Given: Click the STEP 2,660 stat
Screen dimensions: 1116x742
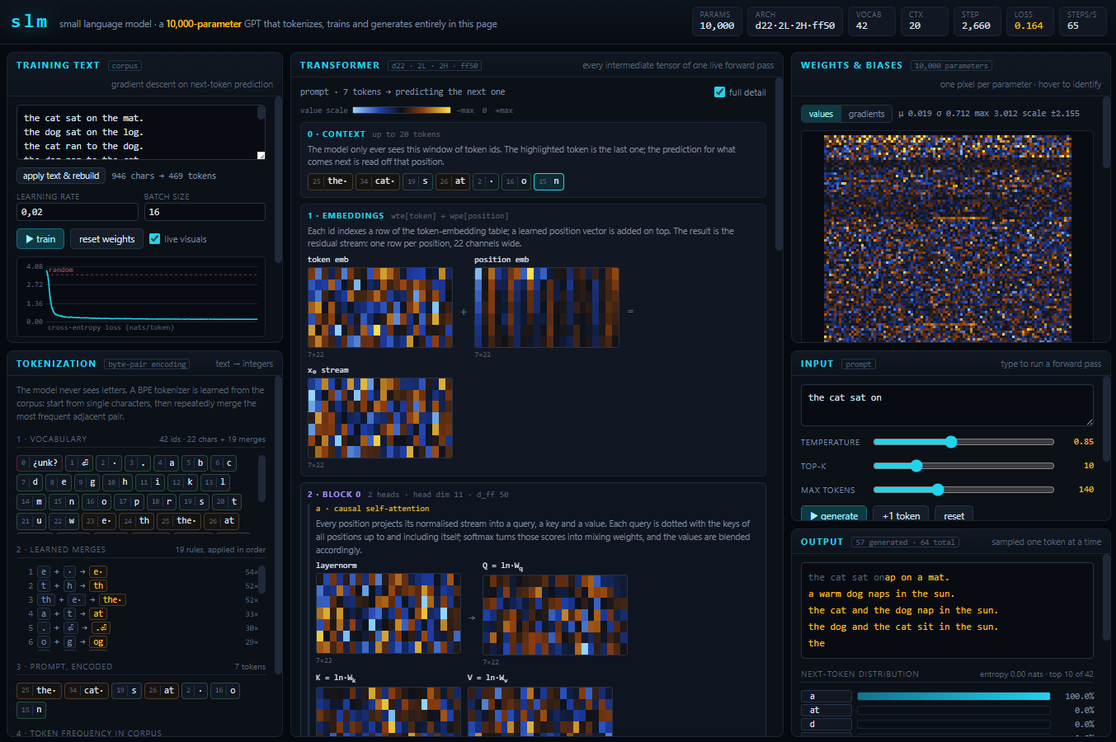Looking at the screenshot, I should pyautogui.click(x=977, y=21).
